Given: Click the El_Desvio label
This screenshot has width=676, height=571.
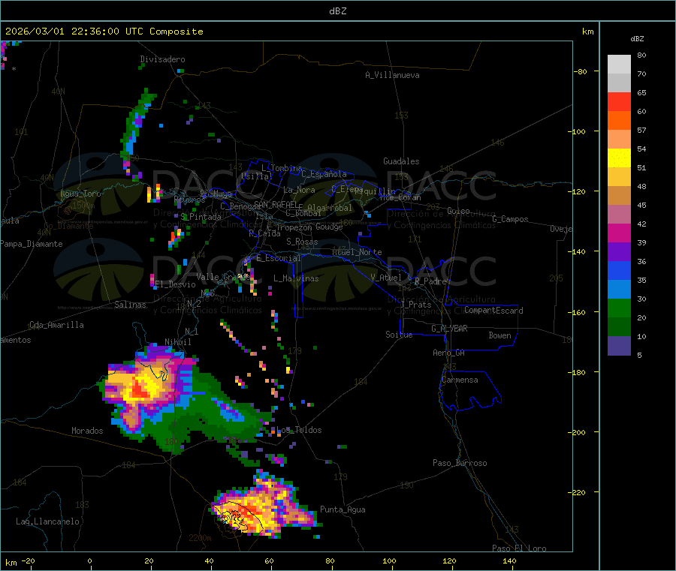Looking at the screenshot, I should [x=175, y=284].
